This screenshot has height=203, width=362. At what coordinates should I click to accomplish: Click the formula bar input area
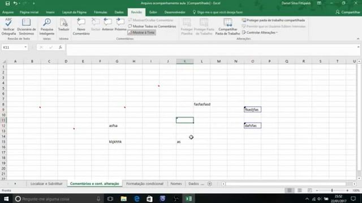pos(211,50)
